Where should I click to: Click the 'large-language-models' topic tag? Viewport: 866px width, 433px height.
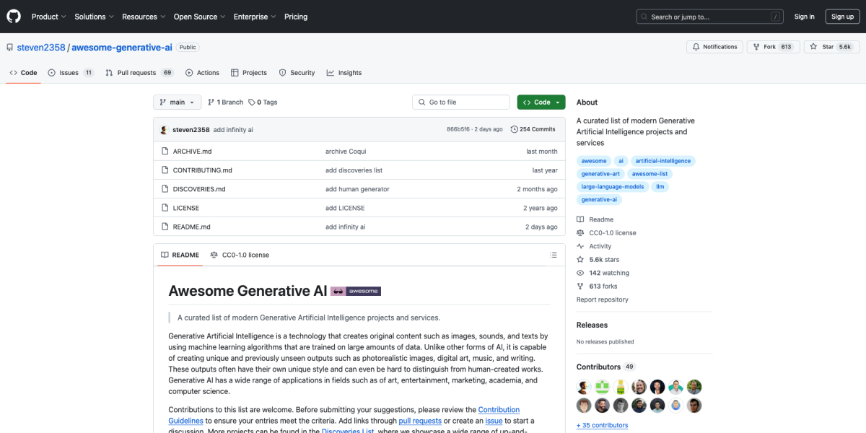pyautogui.click(x=613, y=187)
